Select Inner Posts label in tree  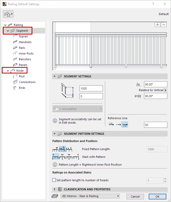point(26,53)
